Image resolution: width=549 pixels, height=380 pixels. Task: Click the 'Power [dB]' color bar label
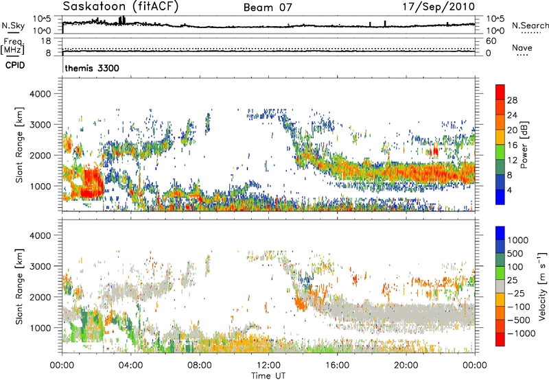pos(524,145)
